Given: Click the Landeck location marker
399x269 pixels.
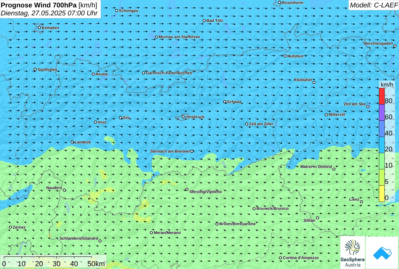Looking at the screenshot, I should 72,142.
